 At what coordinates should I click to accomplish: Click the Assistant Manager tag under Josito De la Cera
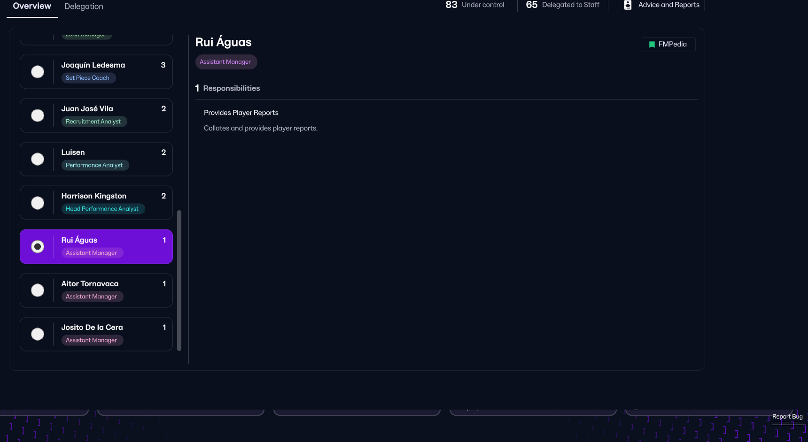pyautogui.click(x=92, y=340)
